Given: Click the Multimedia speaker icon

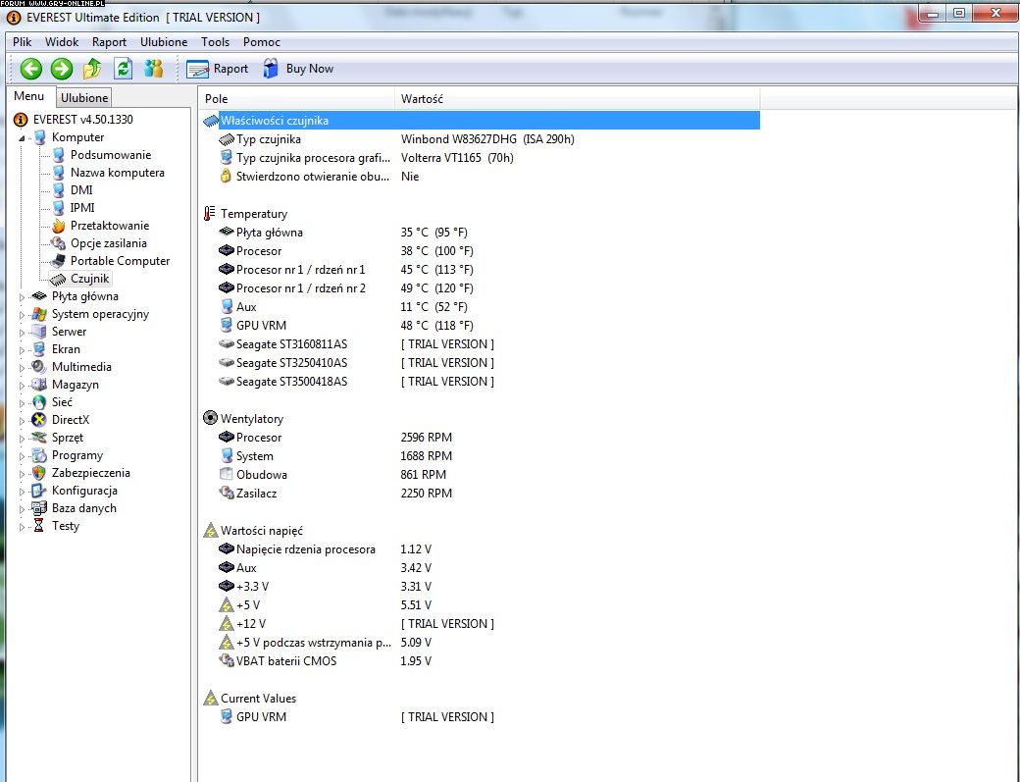Looking at the screenshot, I should (x=39, y=367).
